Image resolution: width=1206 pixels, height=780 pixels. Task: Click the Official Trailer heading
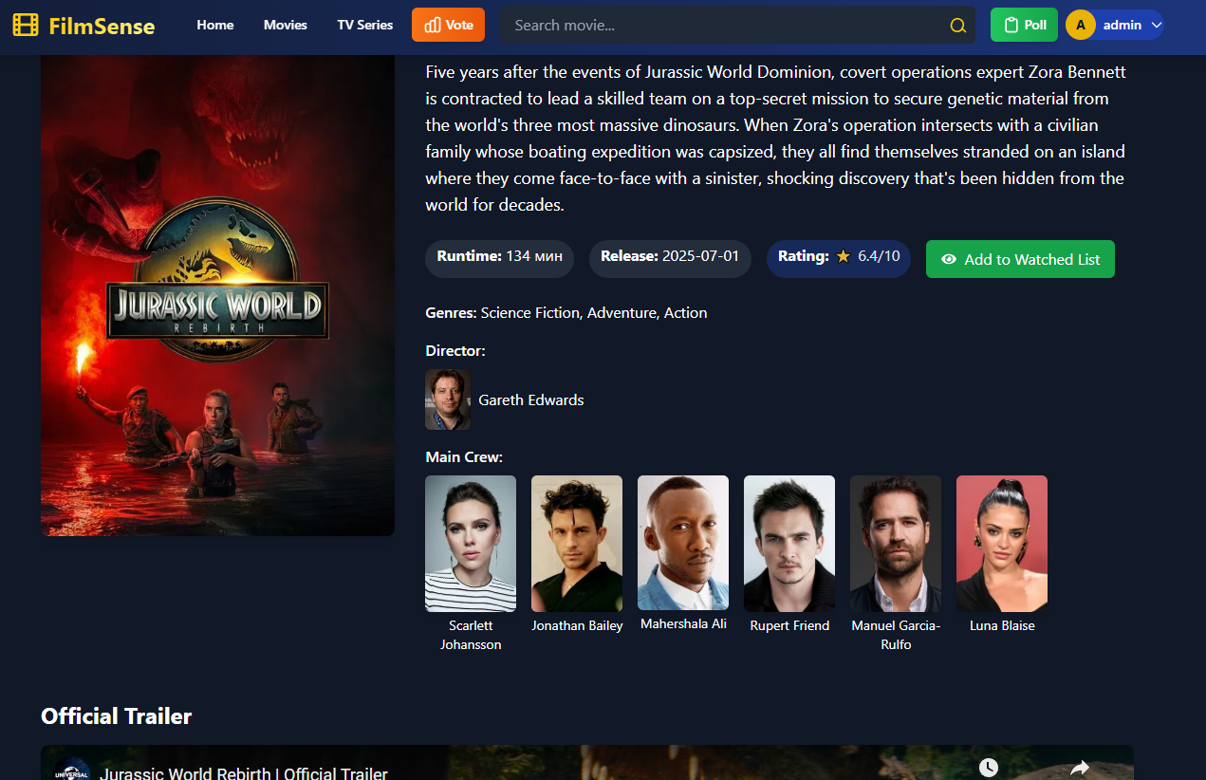pos(117,715)
